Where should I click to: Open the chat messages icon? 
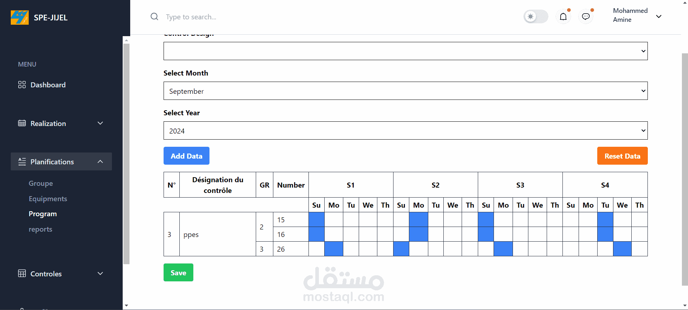point(585,17)
